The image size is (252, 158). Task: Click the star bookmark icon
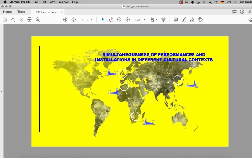pos(13,20)
